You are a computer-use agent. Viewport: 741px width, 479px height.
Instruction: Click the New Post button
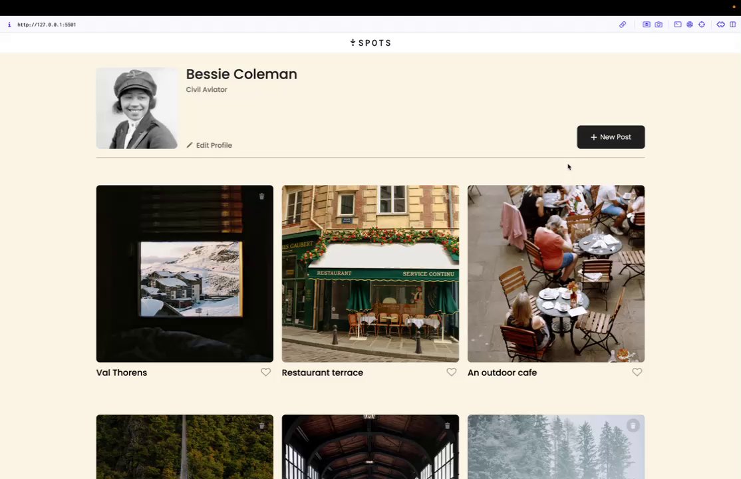pyautogui.click(x=611, y=137)
